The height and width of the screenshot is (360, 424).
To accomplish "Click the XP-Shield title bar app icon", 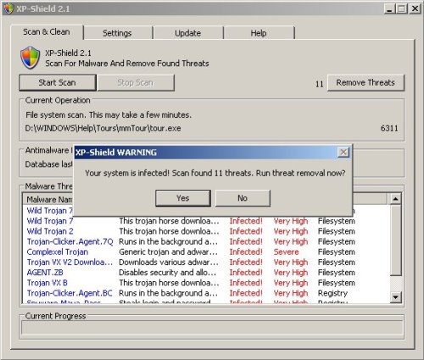I will pyautogui.click(x=8, y=8).
